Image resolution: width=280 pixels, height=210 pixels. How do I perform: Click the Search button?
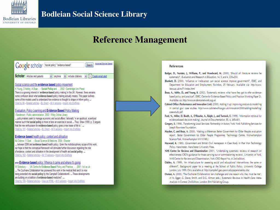click(x=89, y=65)
